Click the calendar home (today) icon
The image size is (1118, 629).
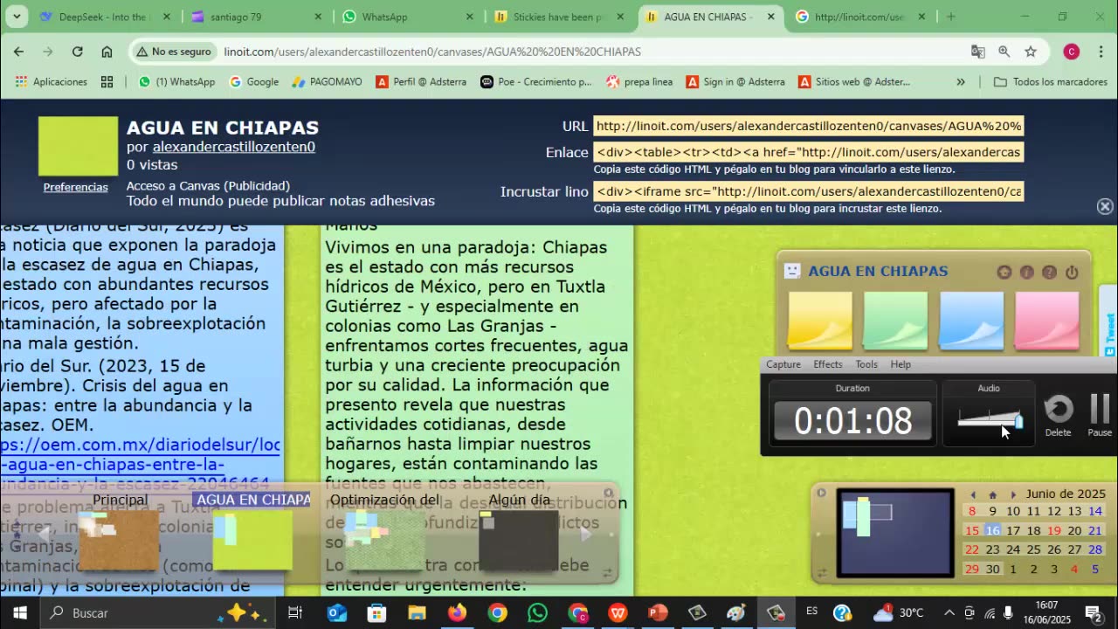(x=993, y=494)
